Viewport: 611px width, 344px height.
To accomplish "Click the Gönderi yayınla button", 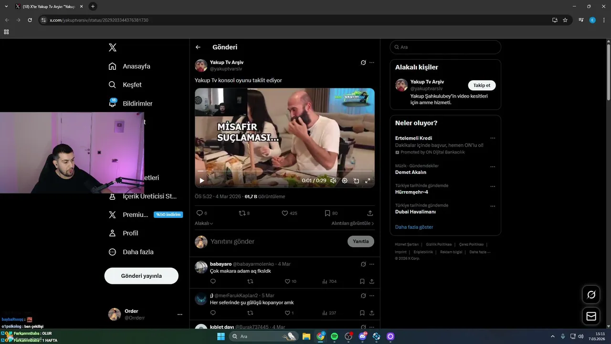I will coord(141,276).
